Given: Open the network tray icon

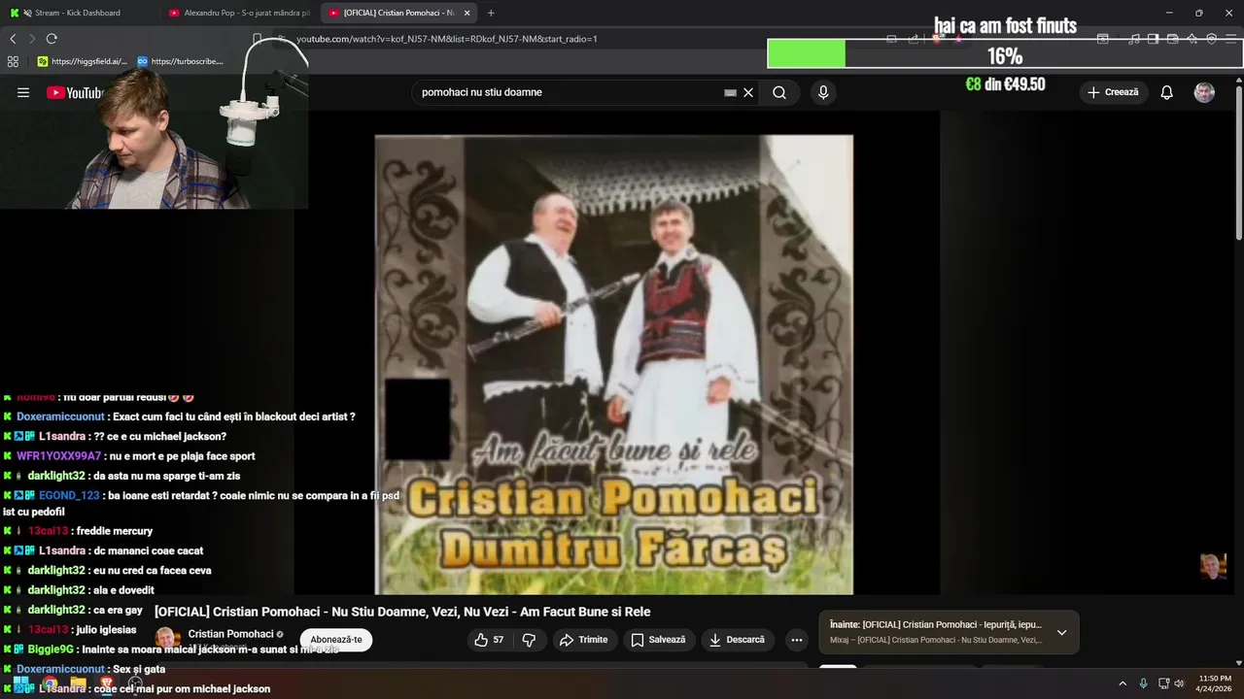Looking at the screenshot, I should 1163,683.
